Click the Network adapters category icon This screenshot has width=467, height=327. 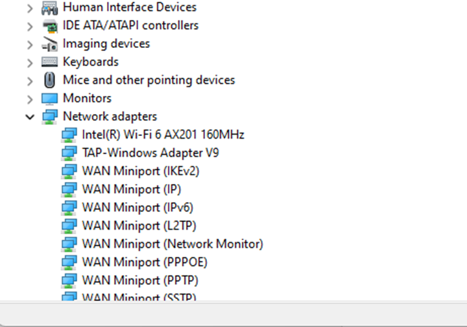click(49, 117)
